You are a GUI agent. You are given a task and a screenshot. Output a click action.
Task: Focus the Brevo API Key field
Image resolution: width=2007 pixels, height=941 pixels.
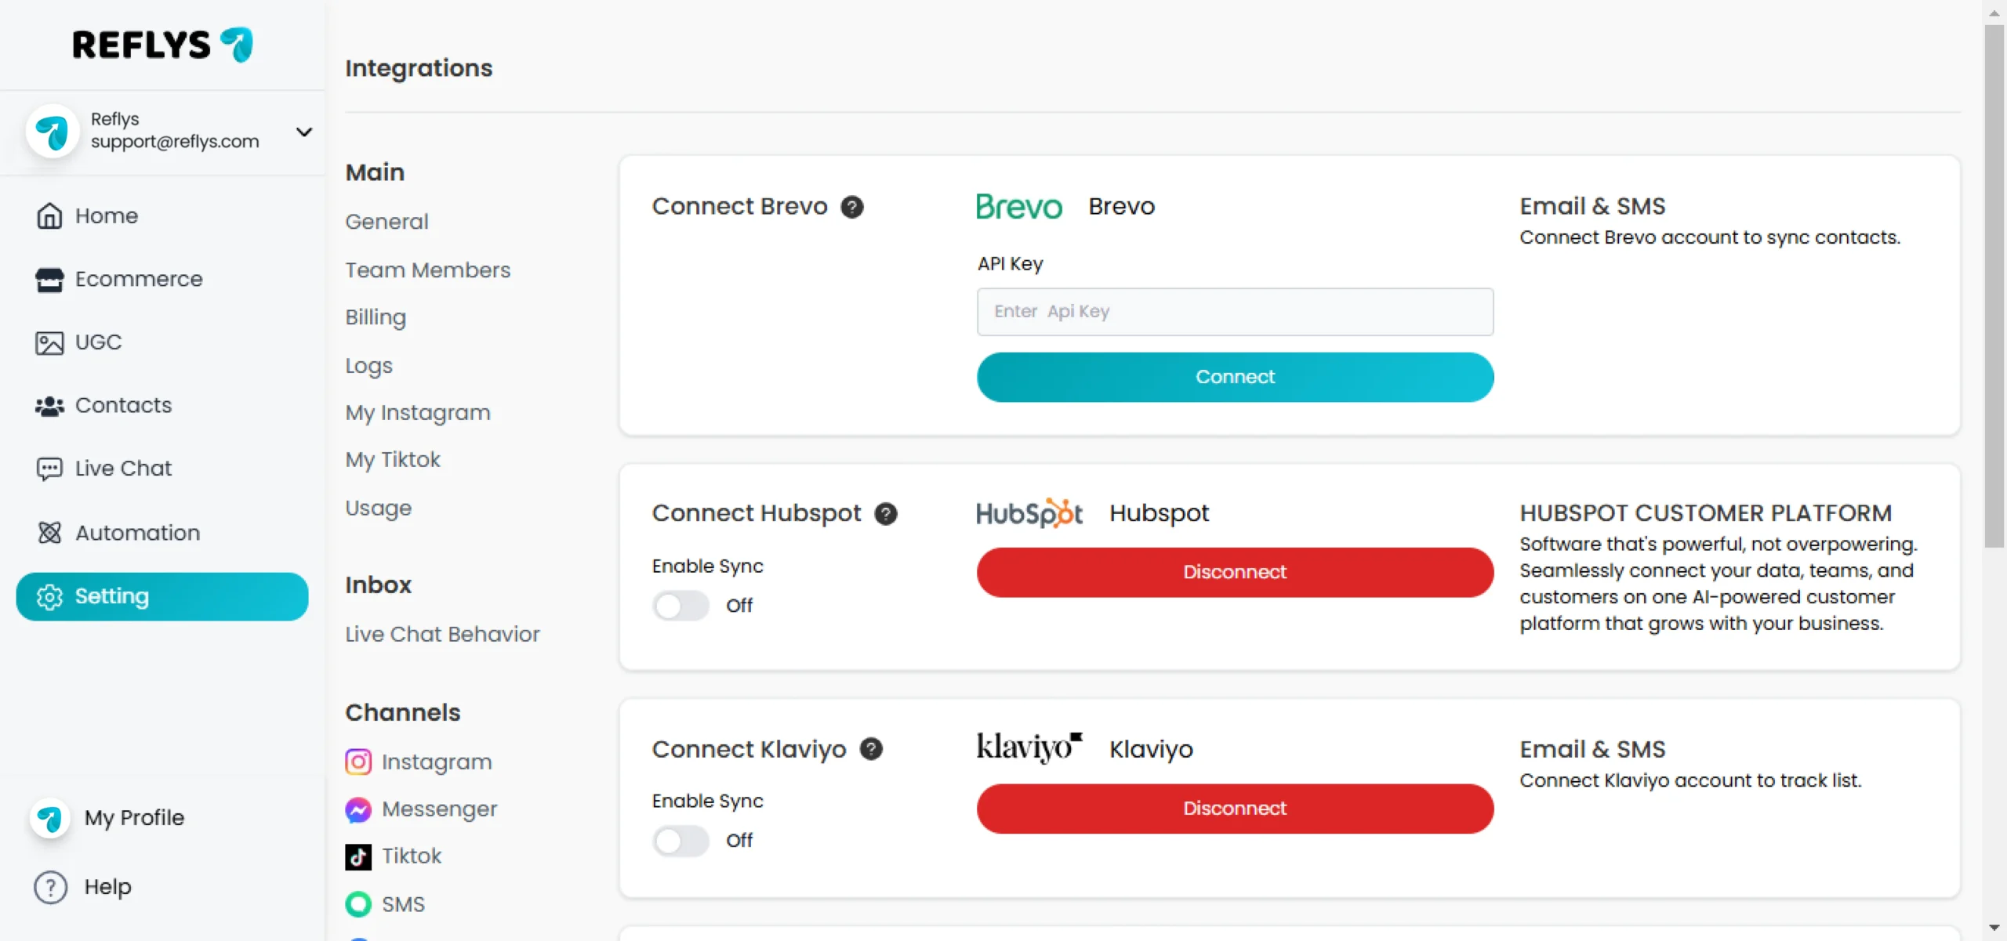[x=1235, y=312]
